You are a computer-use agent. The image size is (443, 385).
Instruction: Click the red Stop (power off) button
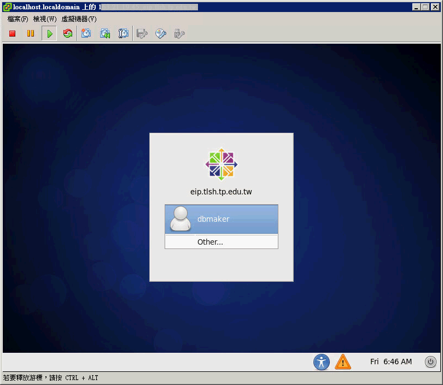[x=12, y=33]
